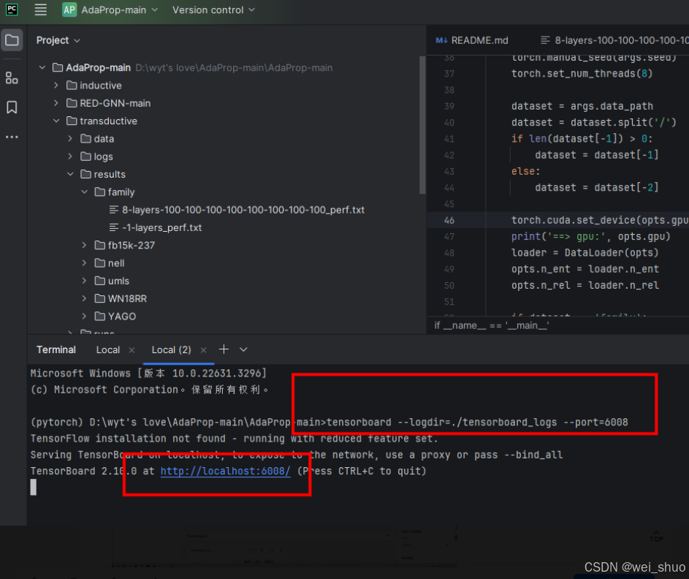Image resolution: width=689 pixels, height=579 pixels.
Task: Open the AdaProp-main project dropdown
Action: point(110,10)
